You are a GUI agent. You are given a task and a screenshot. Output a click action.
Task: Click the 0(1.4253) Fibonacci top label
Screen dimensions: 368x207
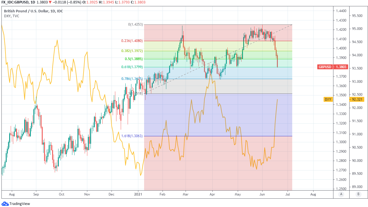click(x=135, y=25)
